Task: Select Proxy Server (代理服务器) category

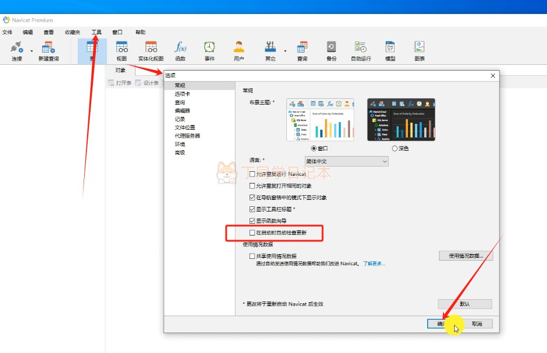Action: 188,136
